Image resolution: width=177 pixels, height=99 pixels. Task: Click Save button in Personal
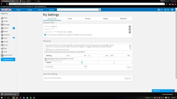coord(129,67)
